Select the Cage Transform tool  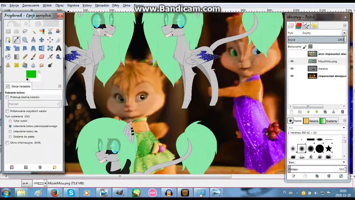pyautogui.click(x=50, y=48)
